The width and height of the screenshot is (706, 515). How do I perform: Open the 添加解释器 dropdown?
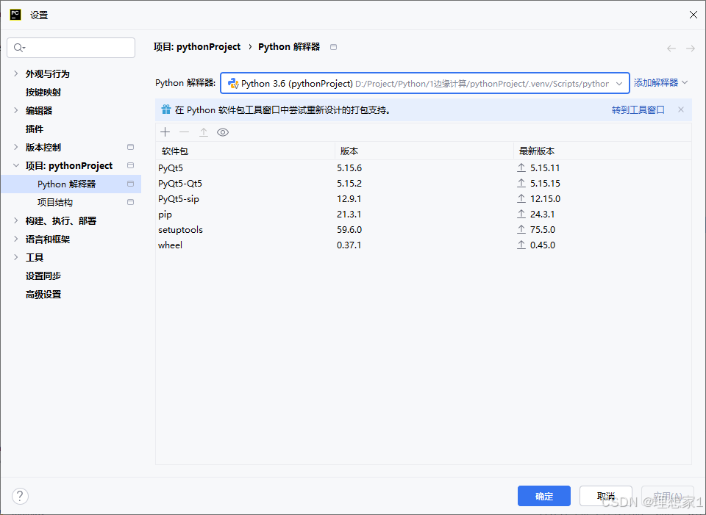coord(660,83)
